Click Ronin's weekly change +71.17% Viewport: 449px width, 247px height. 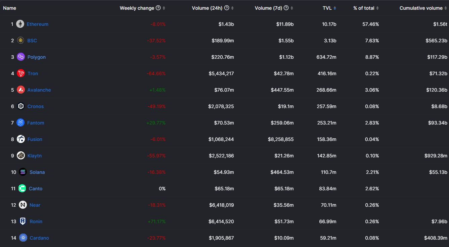[156, 221]
